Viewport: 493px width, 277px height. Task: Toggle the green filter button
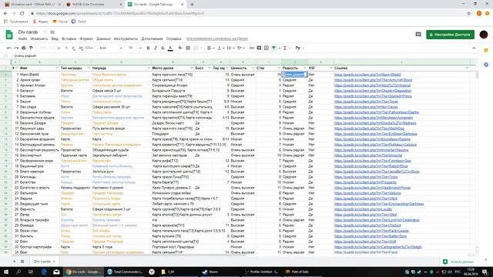(x=274, y=48)
